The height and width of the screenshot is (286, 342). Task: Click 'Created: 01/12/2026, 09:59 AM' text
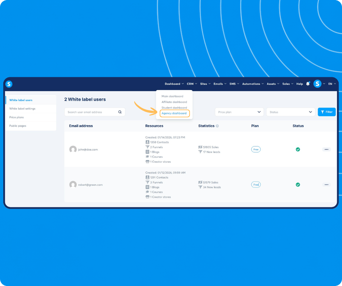[165, 173]
